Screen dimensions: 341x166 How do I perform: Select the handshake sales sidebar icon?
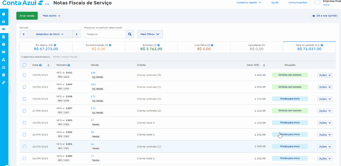[3, 29]
